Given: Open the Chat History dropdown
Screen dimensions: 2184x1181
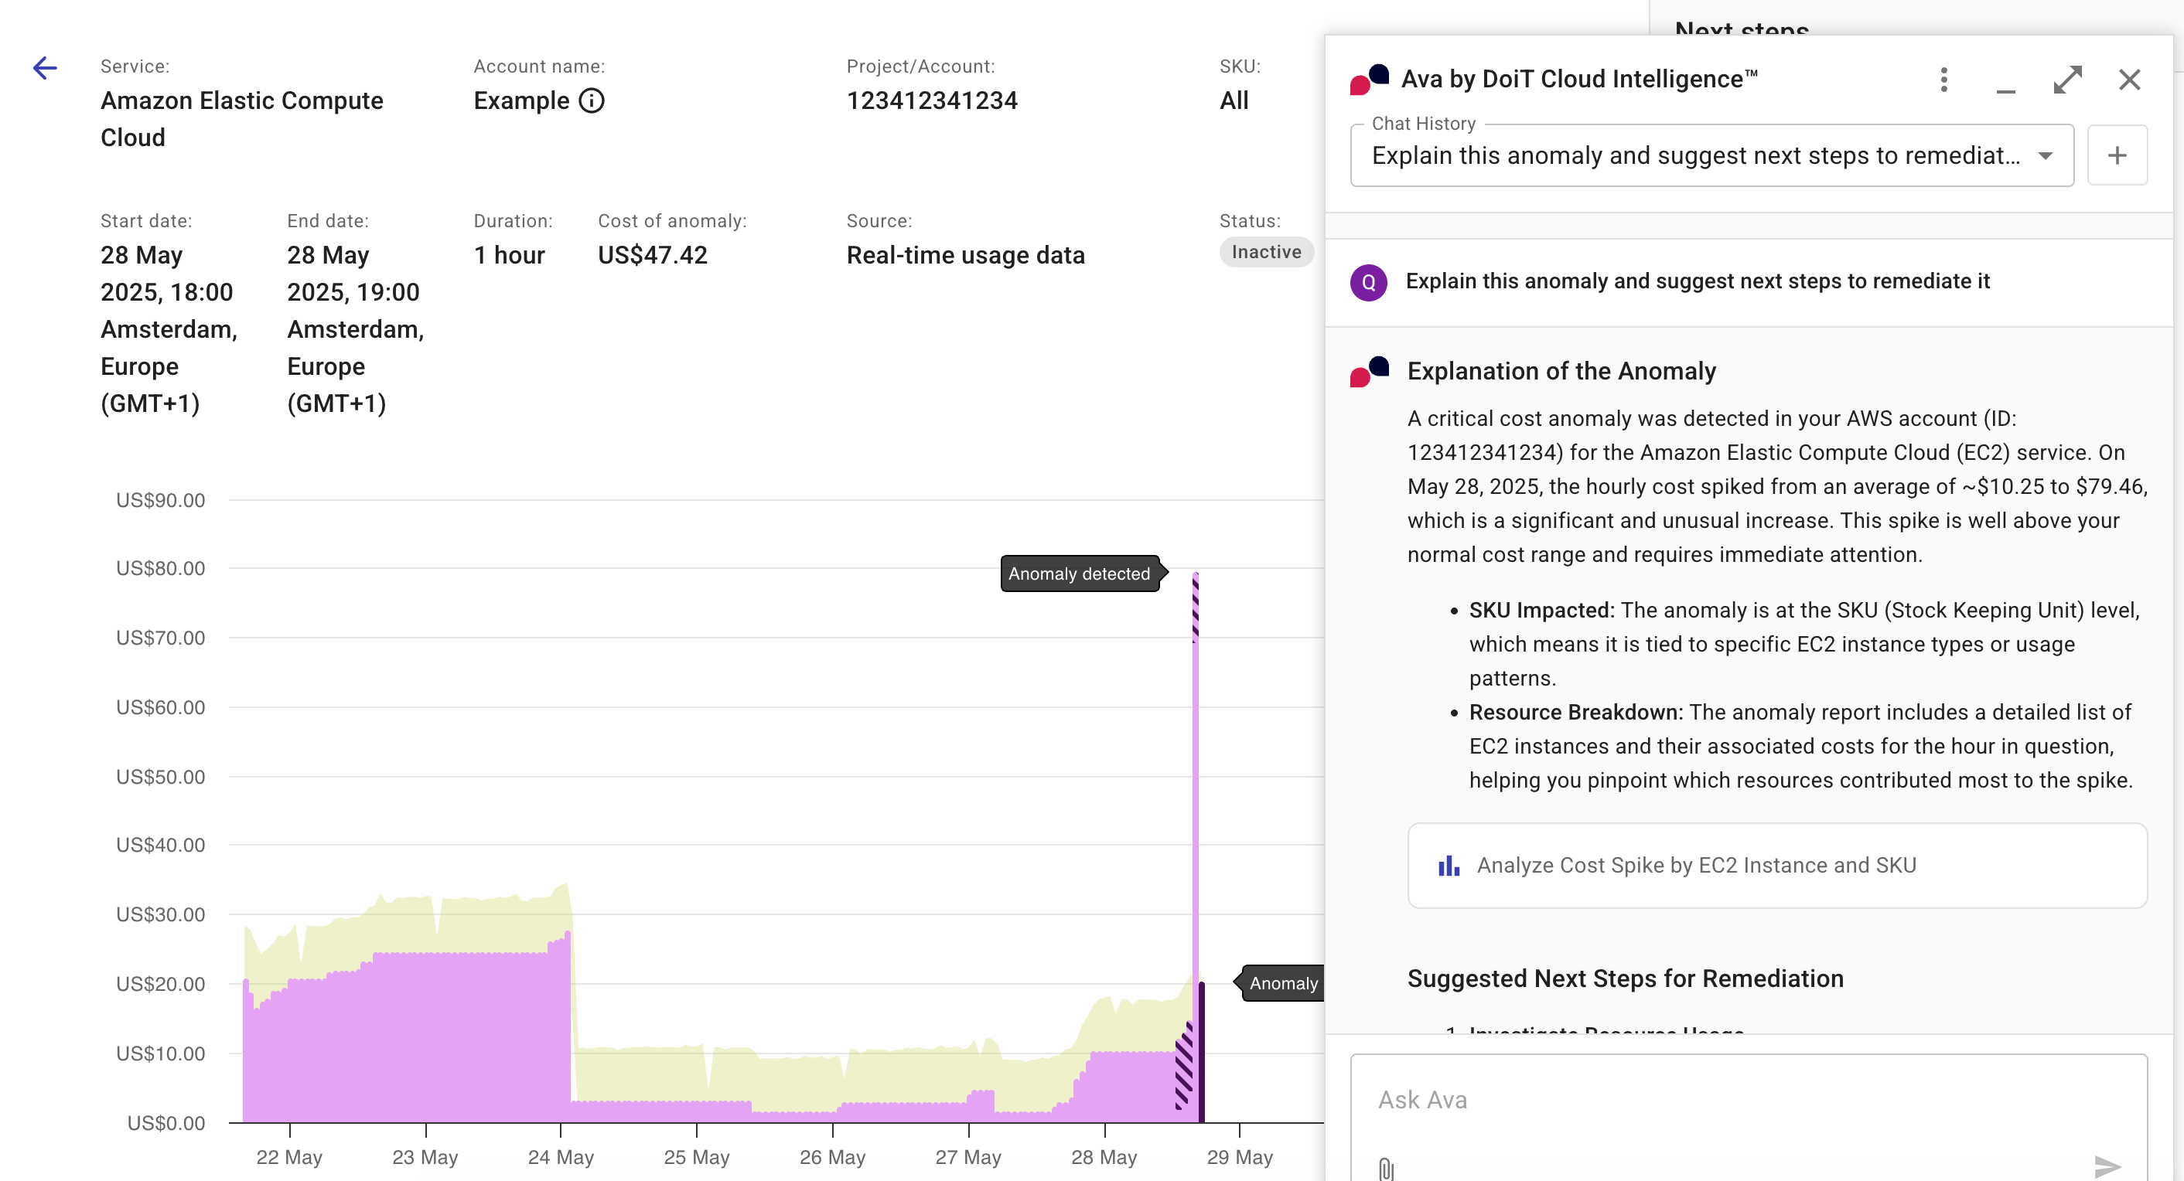Looking at the screenshot, I should [1696, 156].
